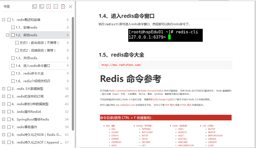The height and width of the screenshot is (148, 256).
Task: Collapse the '1.2、启动redis' bookmark node
Action: tap(7, 35)
